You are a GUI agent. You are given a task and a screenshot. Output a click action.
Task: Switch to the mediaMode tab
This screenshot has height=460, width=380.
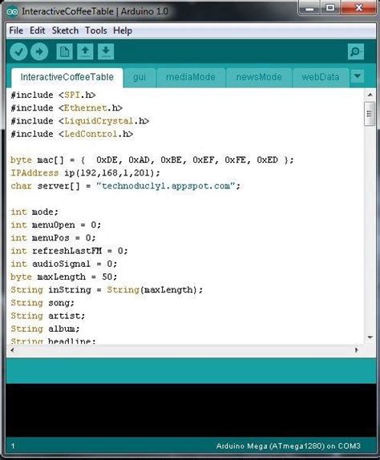[191, 78]
